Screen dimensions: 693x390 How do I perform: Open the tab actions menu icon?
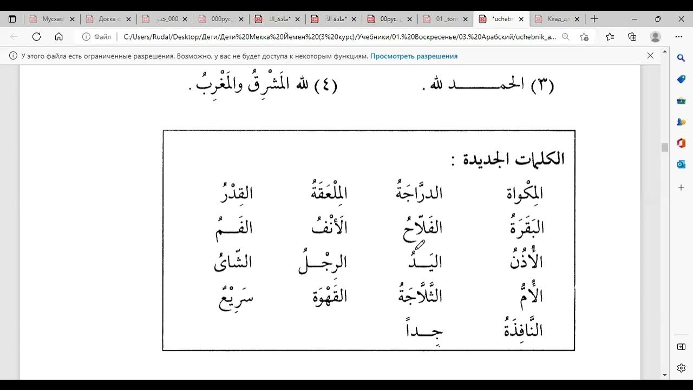(x=12, y=19)
